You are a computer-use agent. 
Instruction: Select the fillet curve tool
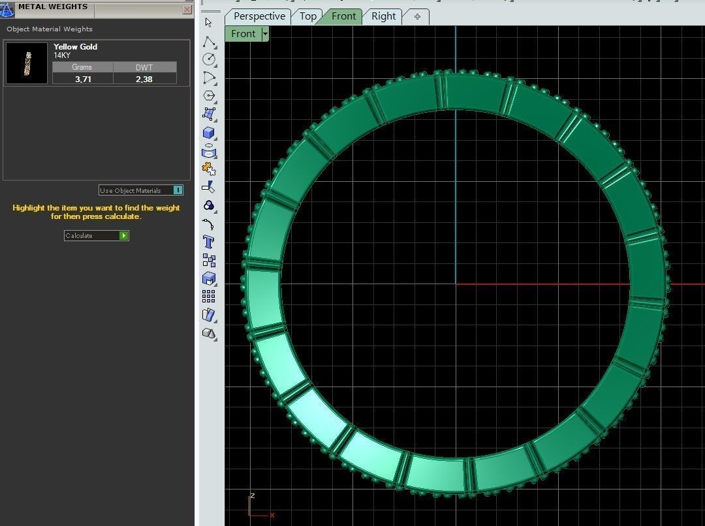coord(208,224)
